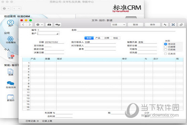Select the 已接受 status radio button
This screenshot has height=125, width=187.
166,47
